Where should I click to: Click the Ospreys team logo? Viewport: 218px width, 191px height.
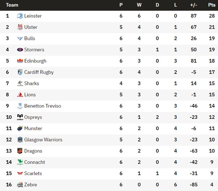pyautogui.click(x=20, y=117)
